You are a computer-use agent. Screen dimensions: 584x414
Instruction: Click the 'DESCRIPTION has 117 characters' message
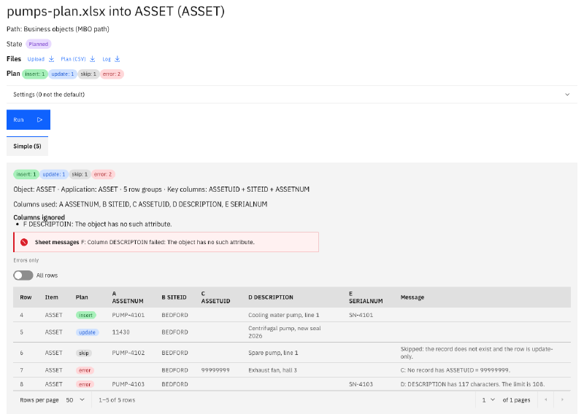[x=472, y=384]
